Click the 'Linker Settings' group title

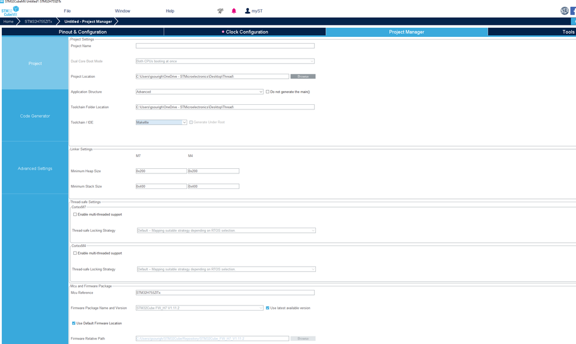[81, 149]
